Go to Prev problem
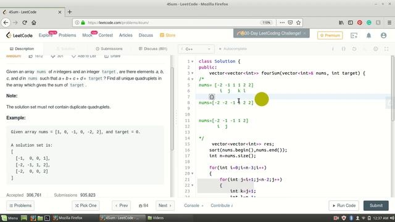Image resolution: width=395 pixels, height=222 pixels. (122, 205)
